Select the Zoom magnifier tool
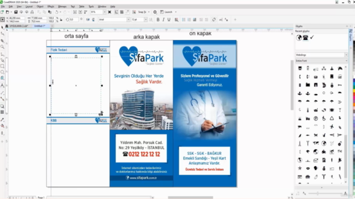The width and height of the screenshot is (355, 199). tap(2, 46)
